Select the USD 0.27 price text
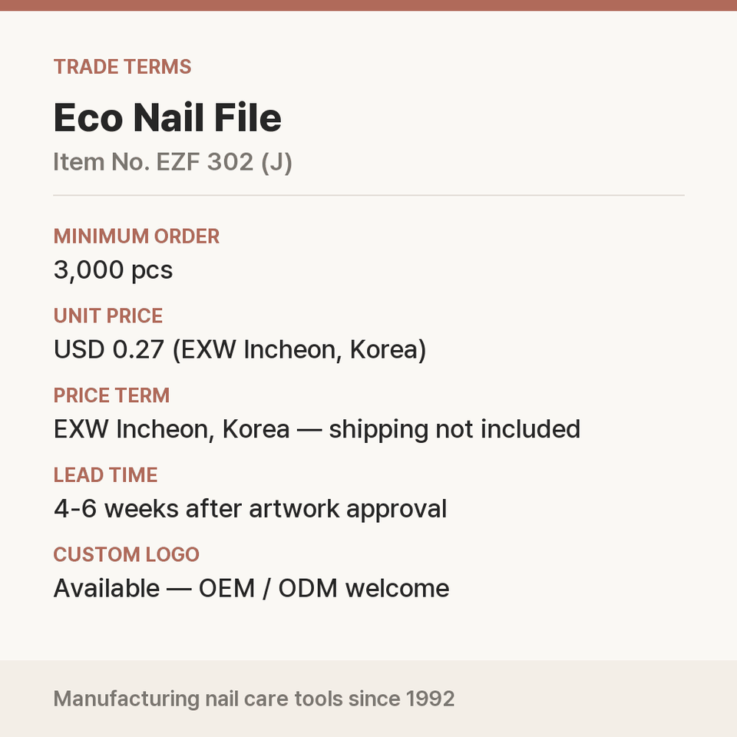 click(109, 350)
